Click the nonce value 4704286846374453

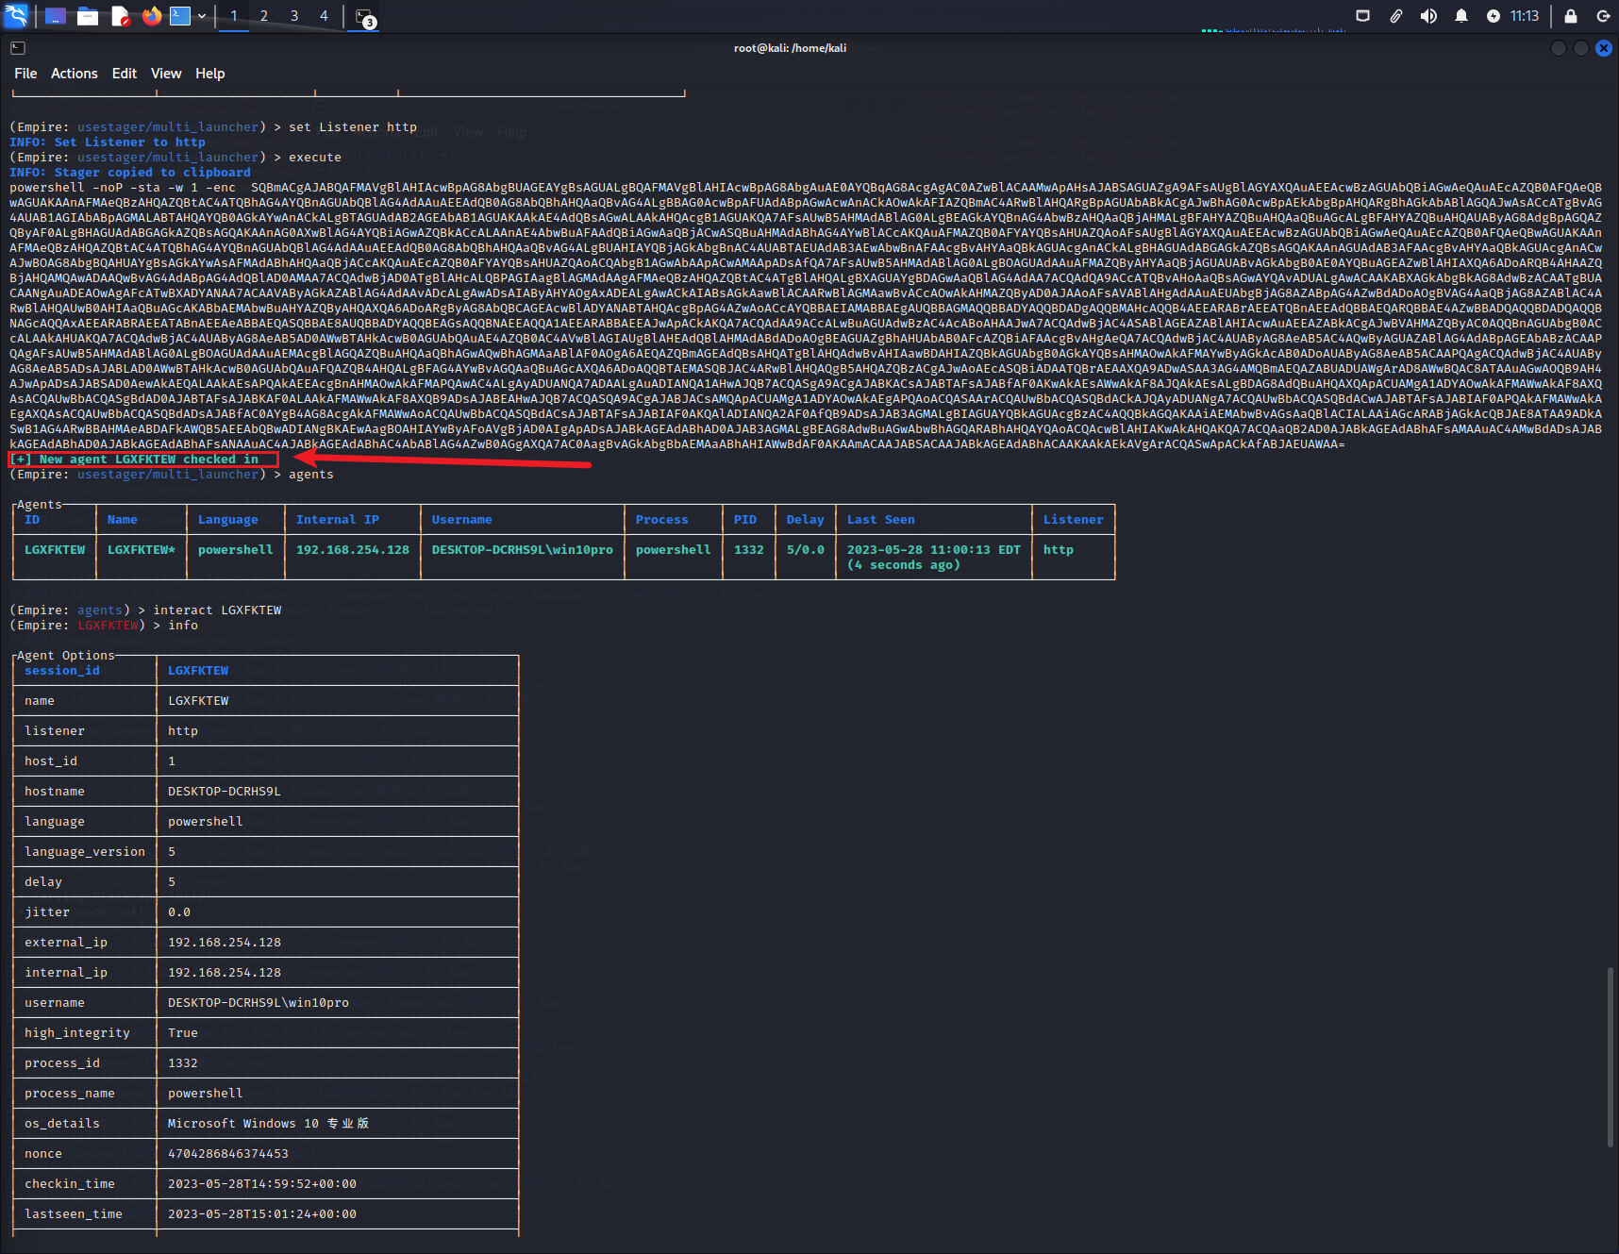(x=228, y=1154)
